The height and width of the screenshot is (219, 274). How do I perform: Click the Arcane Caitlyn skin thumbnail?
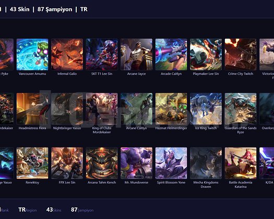[136, 109]
